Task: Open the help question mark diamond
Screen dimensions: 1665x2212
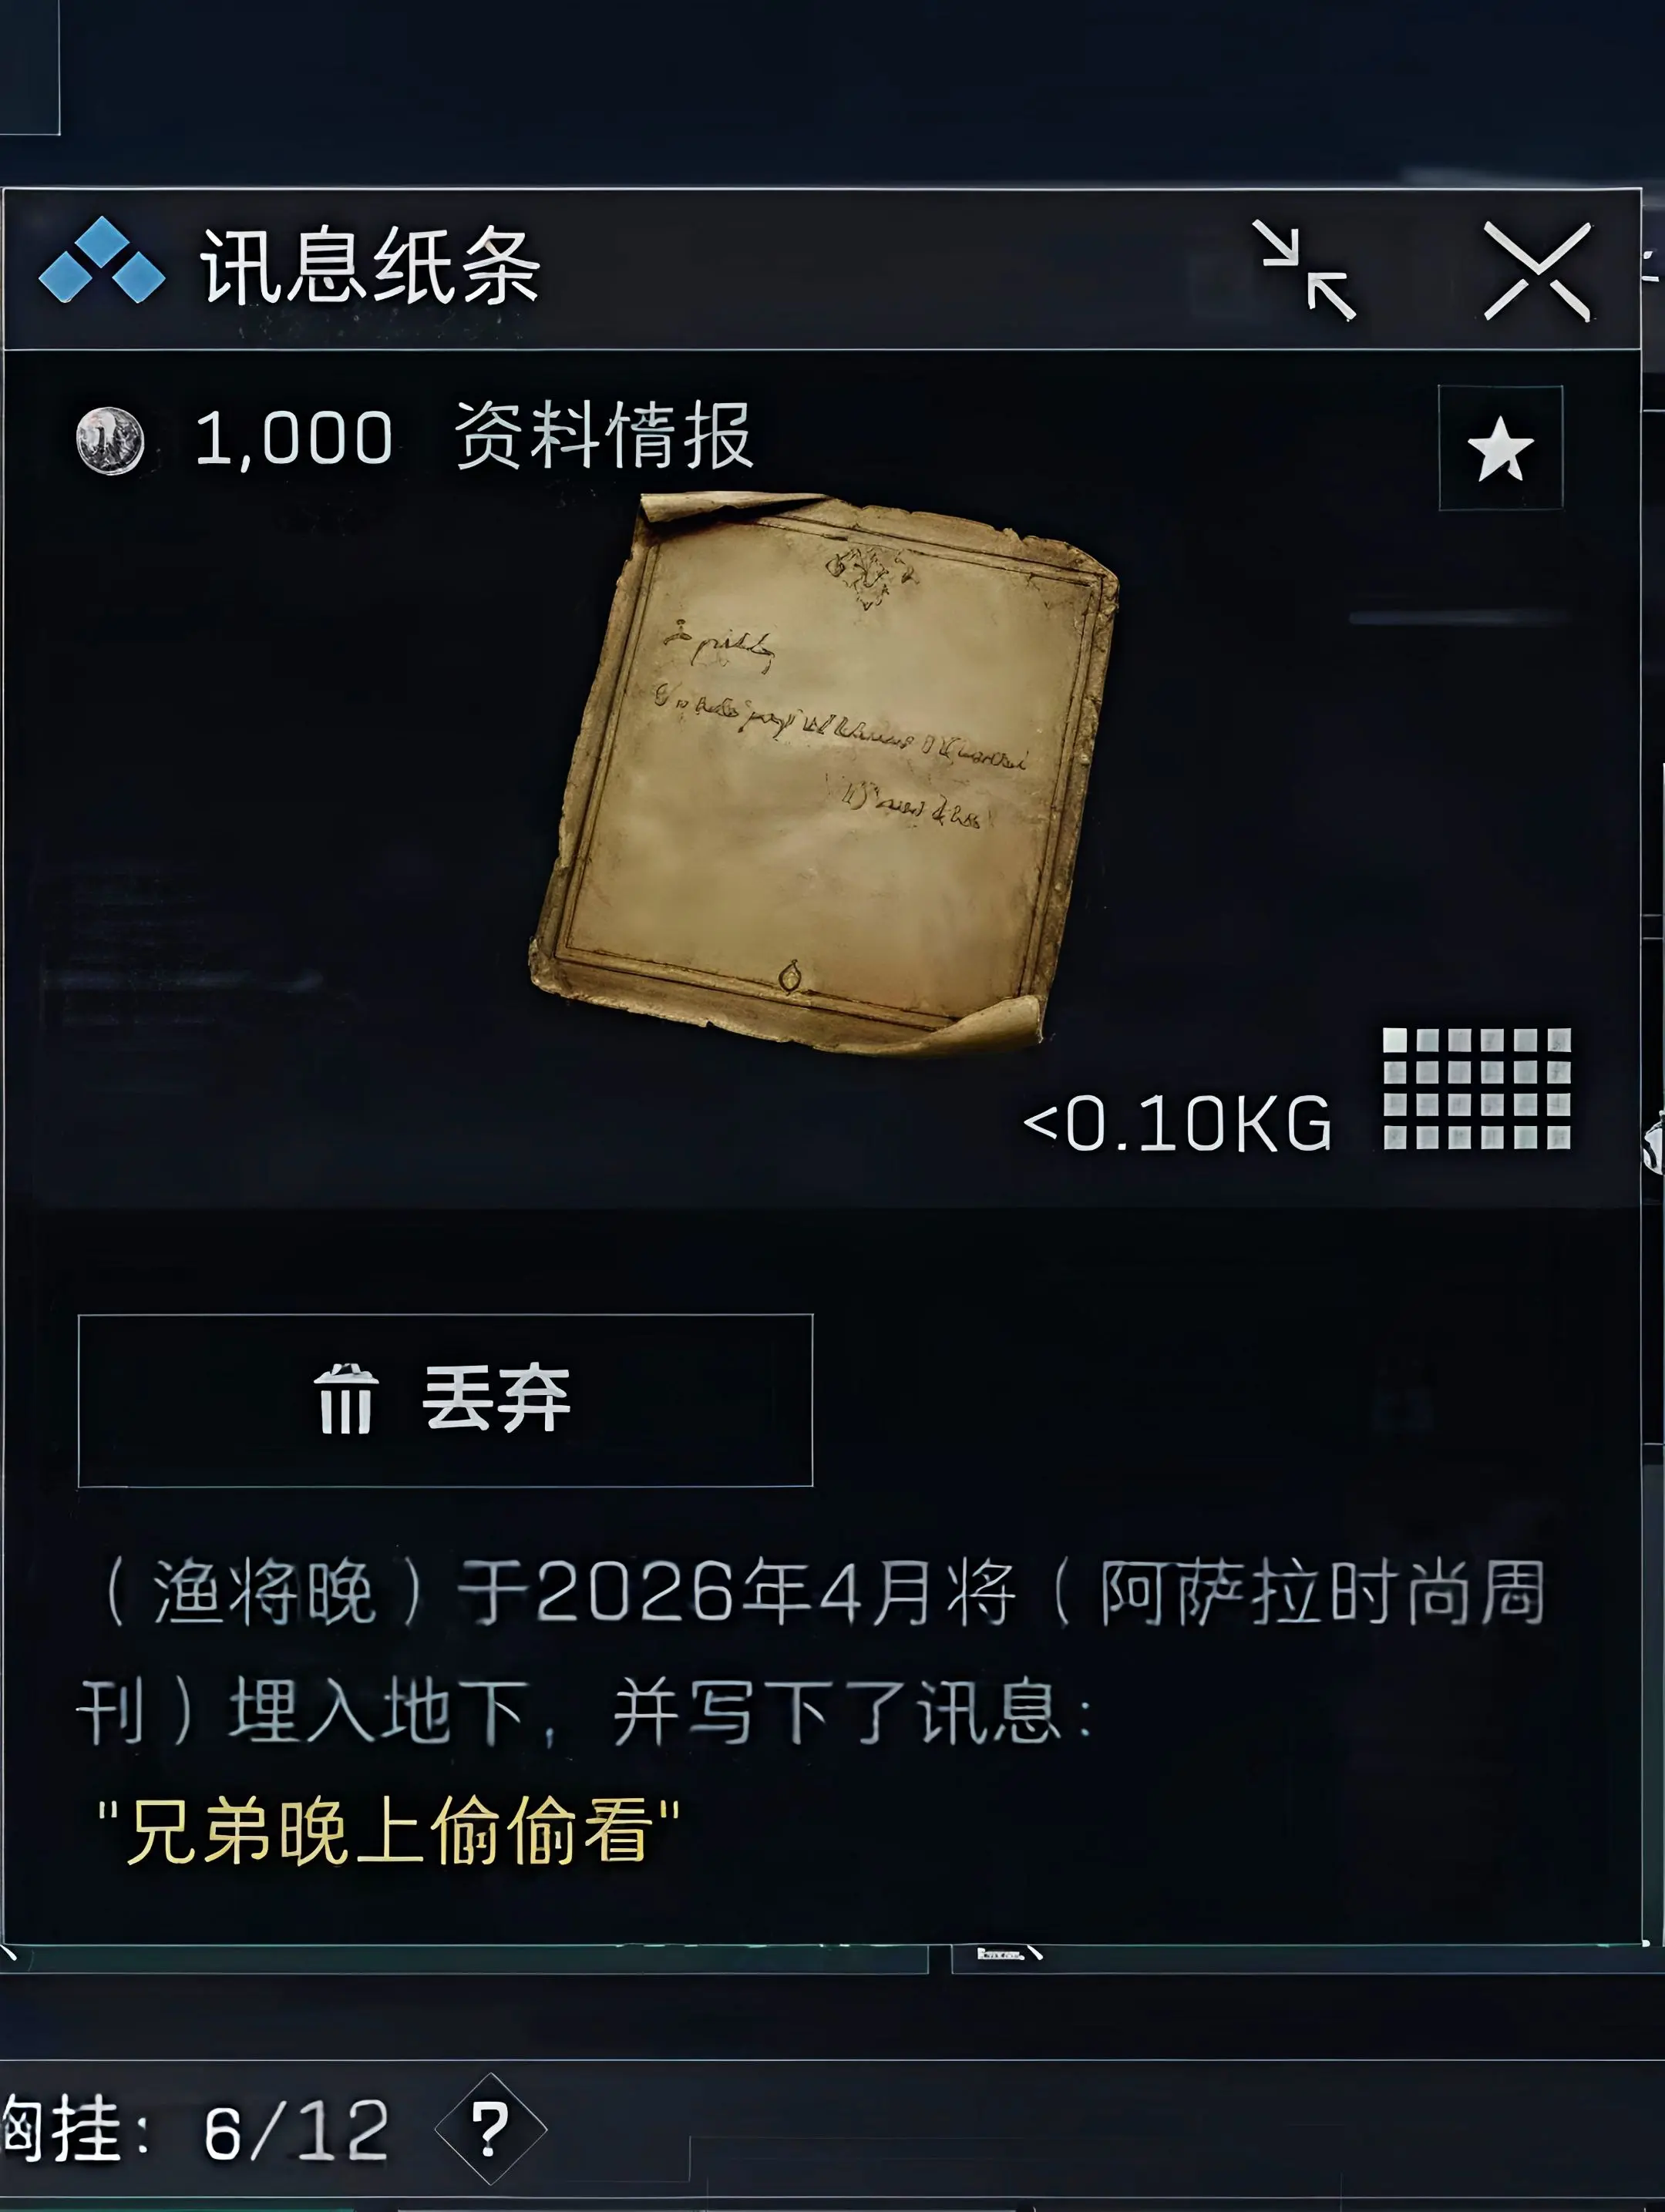Action: [x=490, y=2129]
